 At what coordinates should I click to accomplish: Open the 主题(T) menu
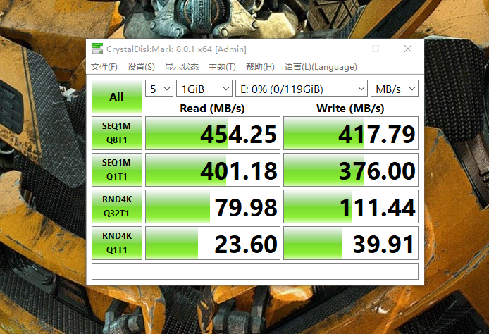click(222, 67)
